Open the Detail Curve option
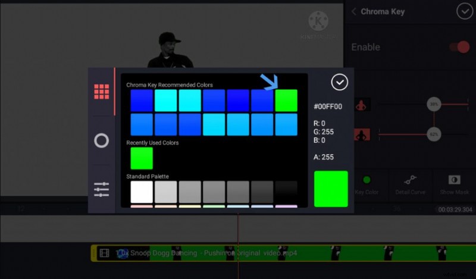 click(410, 184)
